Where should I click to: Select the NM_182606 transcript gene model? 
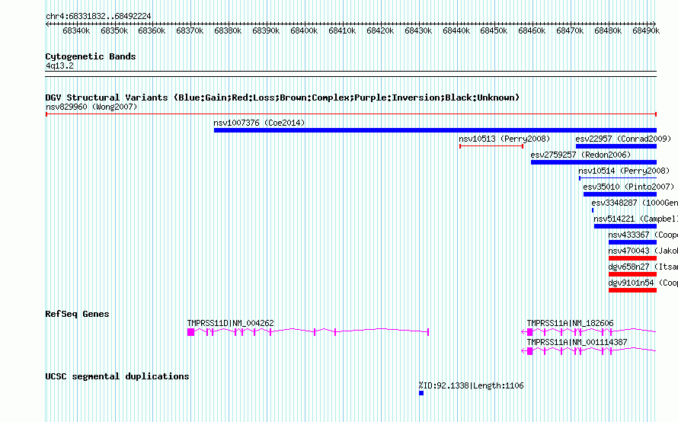point(589,332)
